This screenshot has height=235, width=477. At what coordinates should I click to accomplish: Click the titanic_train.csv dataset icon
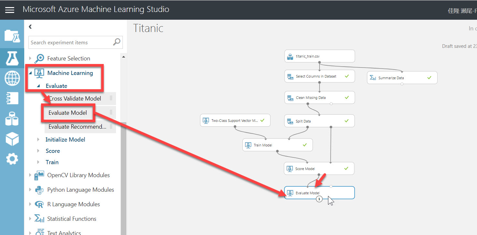tap(290, 57)
